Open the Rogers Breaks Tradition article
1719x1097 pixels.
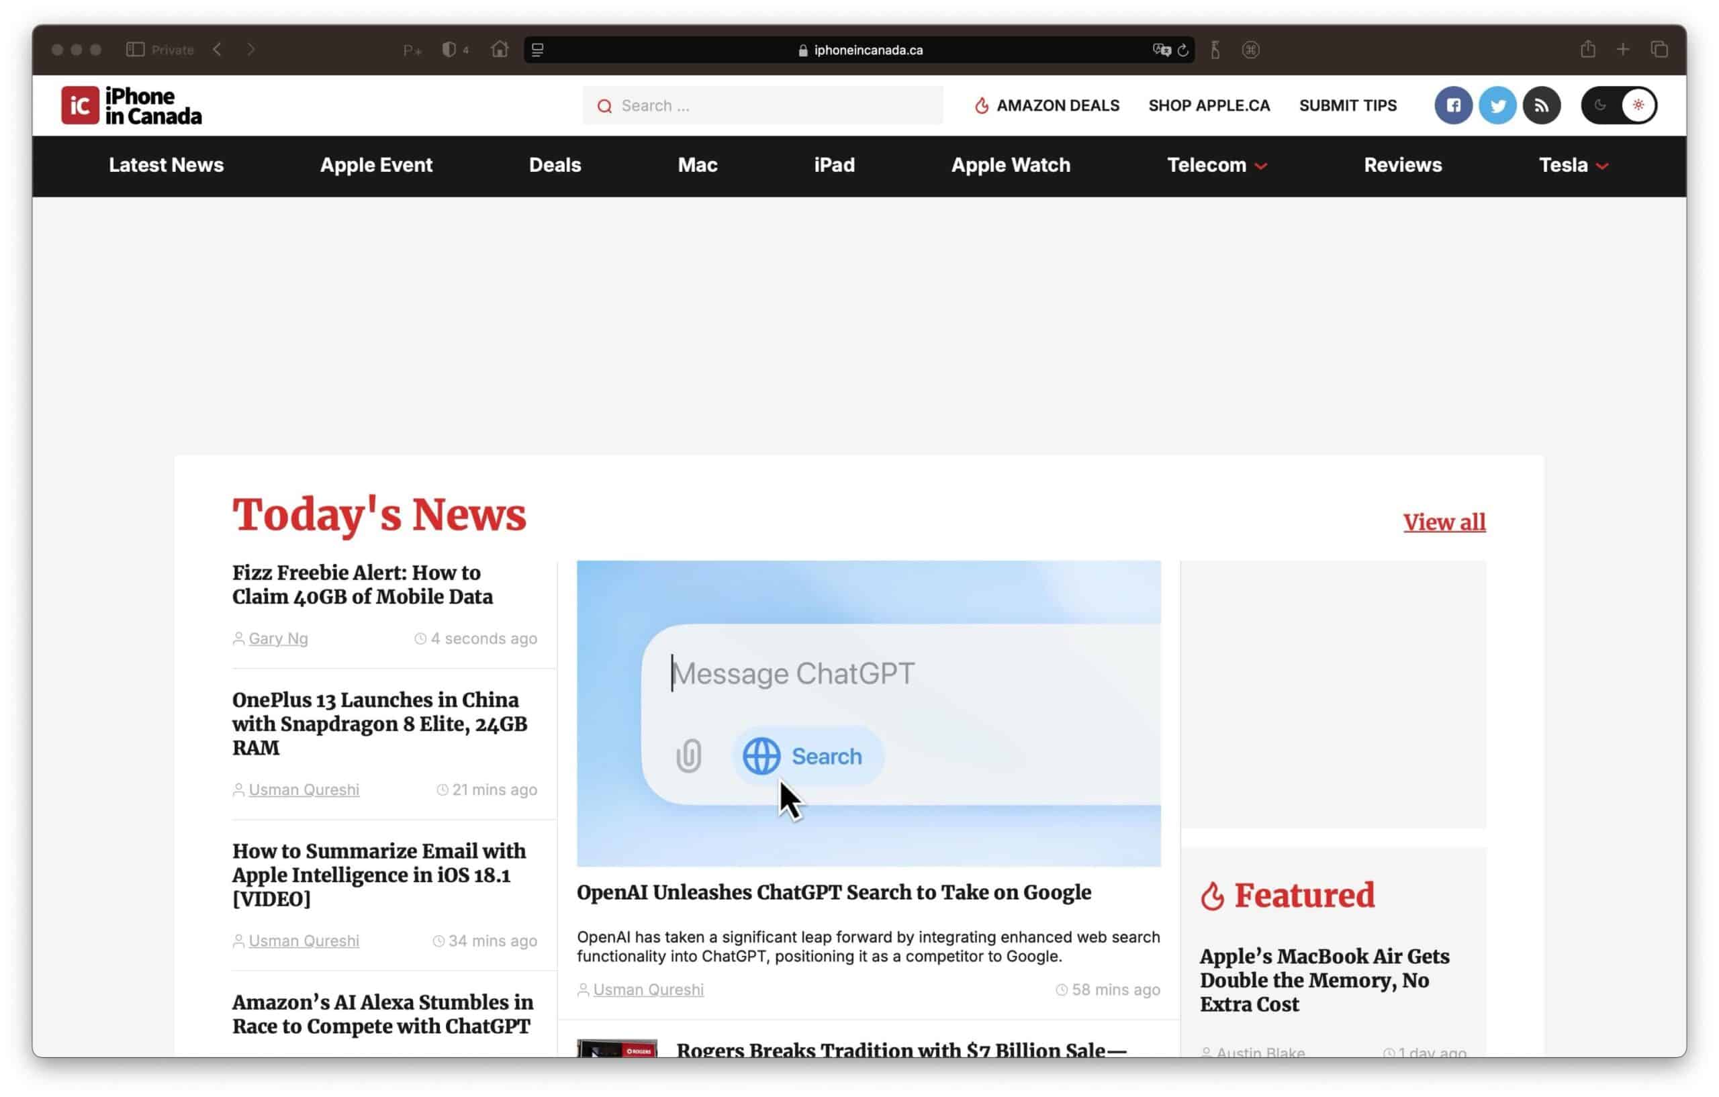(902, 1050)
